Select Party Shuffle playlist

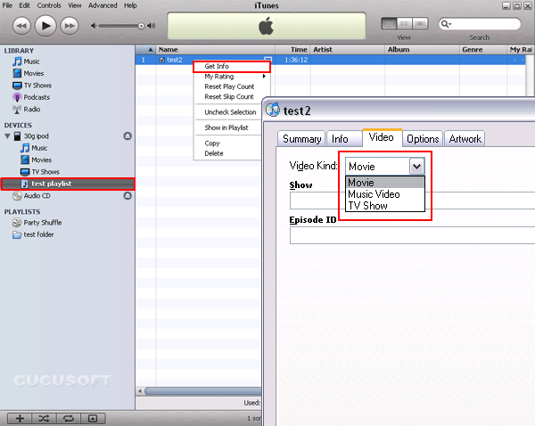tap(44, 223)
